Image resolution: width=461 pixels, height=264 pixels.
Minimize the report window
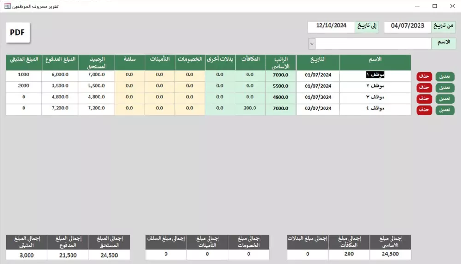point(417,6)
